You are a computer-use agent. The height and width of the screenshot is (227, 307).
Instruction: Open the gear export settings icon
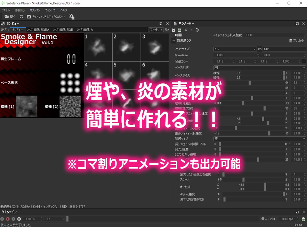[72, 17]
